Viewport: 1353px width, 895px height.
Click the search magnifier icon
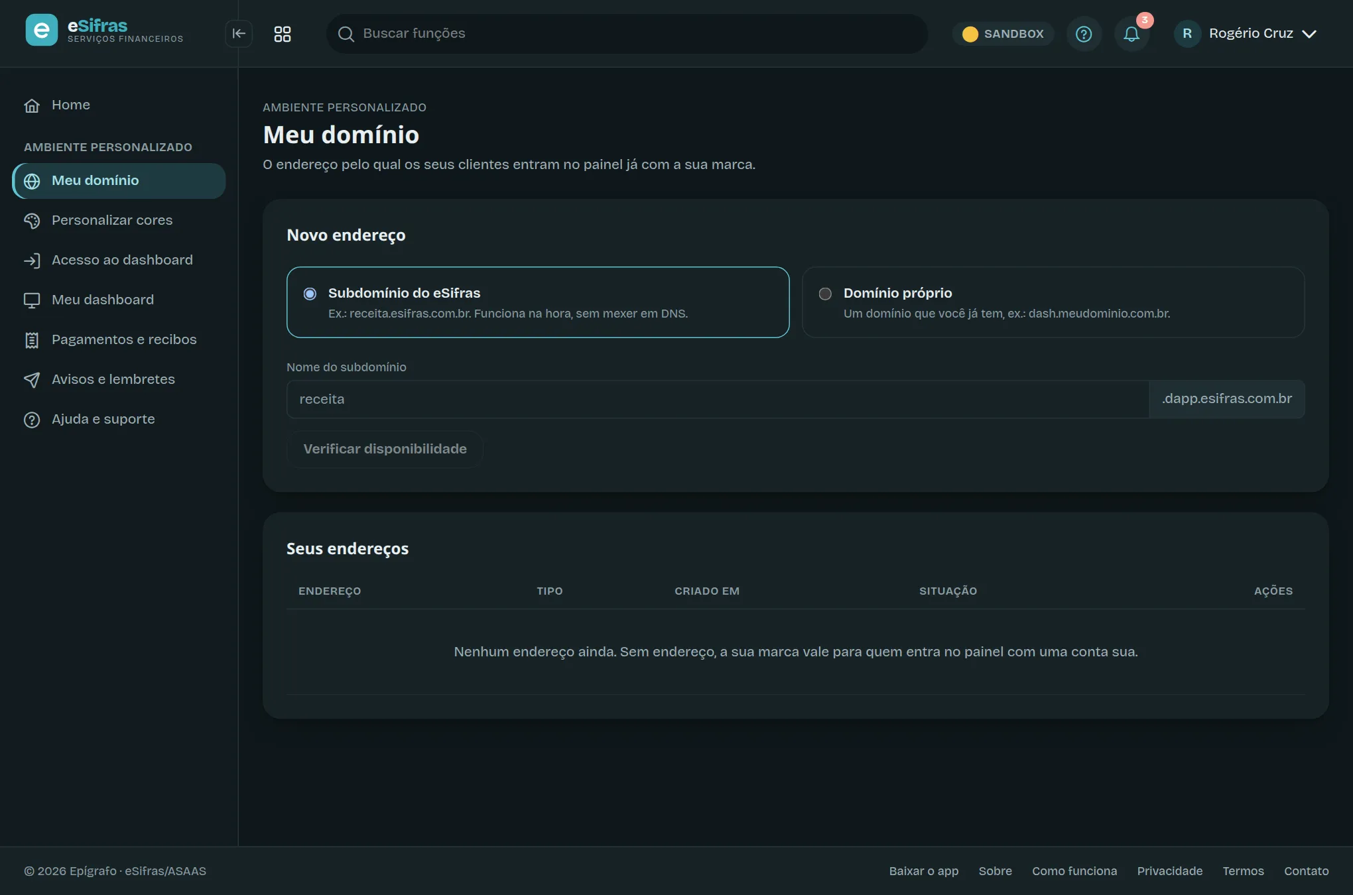[x=346, y=34]
